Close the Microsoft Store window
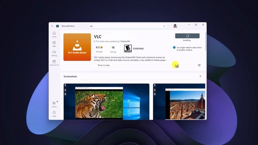This screenshot has height=145, width=258. pyautogui.click(x=203, y=25)
